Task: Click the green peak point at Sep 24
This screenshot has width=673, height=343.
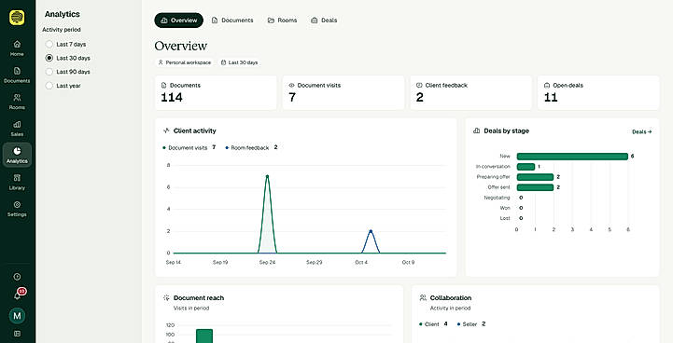Action: pyautogui.click(x=267, y=176)
